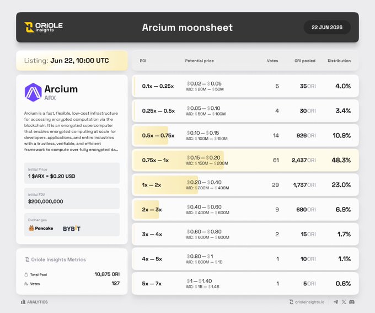Click the 10.9% distribution value
The image size is (375, 313).
[x=341, y=136]
